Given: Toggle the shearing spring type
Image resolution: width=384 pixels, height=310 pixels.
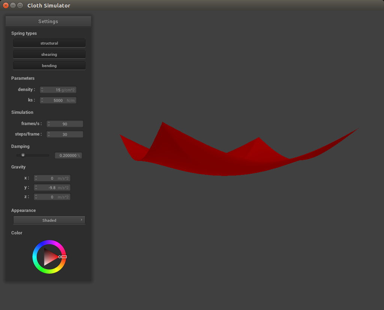Looking at the screenshot, I should [49, 54].
